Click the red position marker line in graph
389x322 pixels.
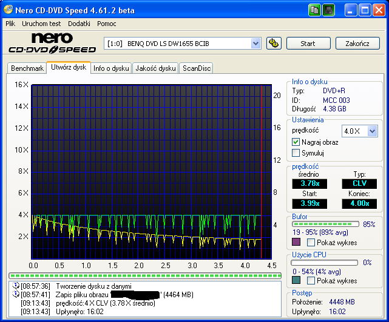tap(261, 172)
